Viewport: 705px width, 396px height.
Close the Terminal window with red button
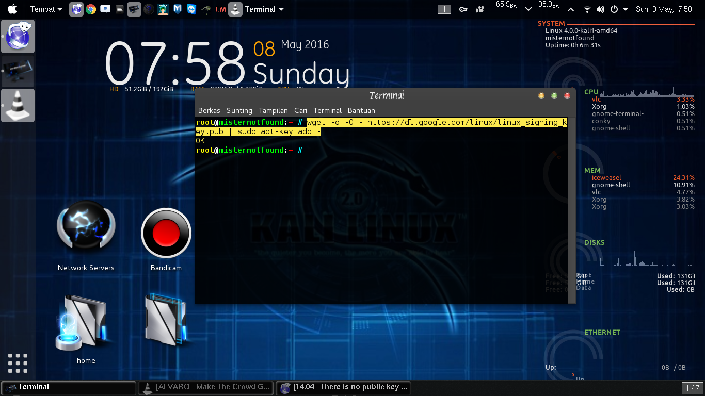567,96
